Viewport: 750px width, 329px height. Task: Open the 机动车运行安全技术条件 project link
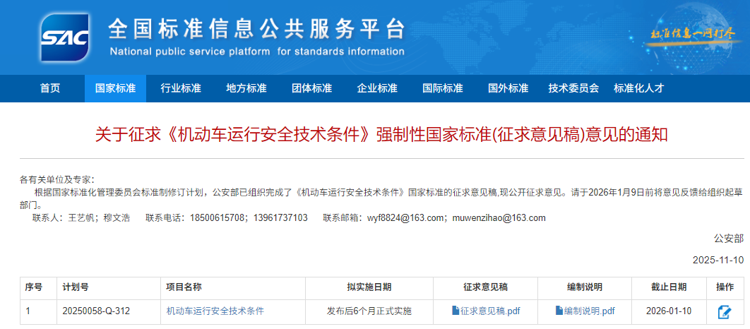(215, 311)
